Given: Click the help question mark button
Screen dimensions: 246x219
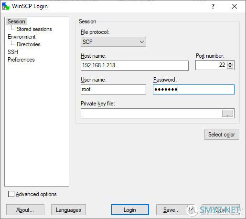Looking at the screenshot, I should 213,6.
